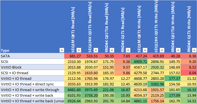
Task: Open SEQ1M Q8T1 Write filter dropdown
Action: click(145, 50)
